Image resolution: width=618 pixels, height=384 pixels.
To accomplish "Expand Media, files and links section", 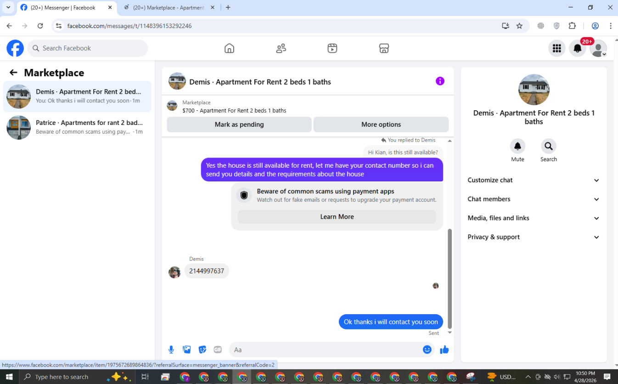I will point(534,218).
